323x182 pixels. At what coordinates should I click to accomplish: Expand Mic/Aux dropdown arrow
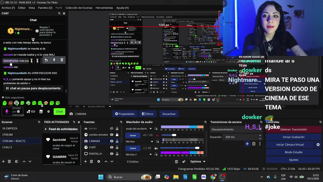point(152,142)
